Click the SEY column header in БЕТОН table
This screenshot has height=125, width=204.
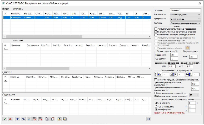click(131, 77)
